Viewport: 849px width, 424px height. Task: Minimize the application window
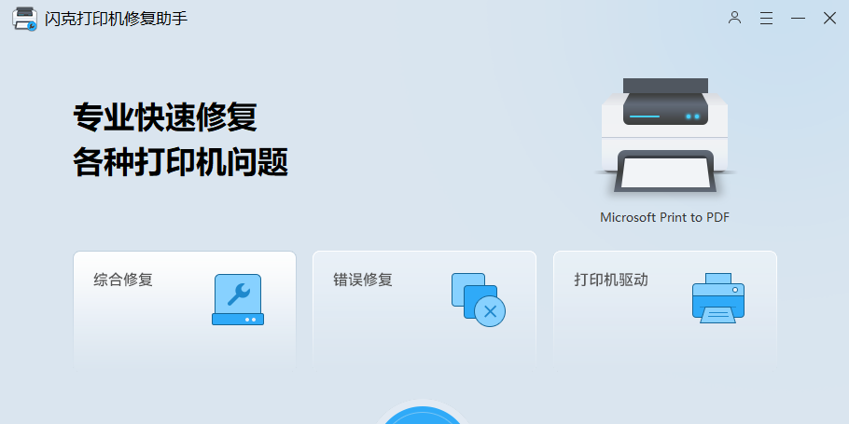coord(798,18)
